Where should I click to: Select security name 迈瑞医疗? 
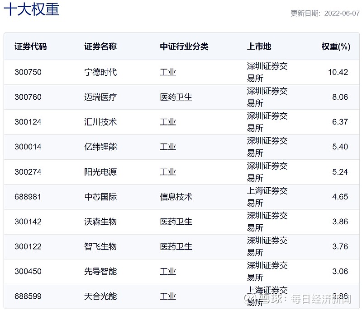pos(100,97)
